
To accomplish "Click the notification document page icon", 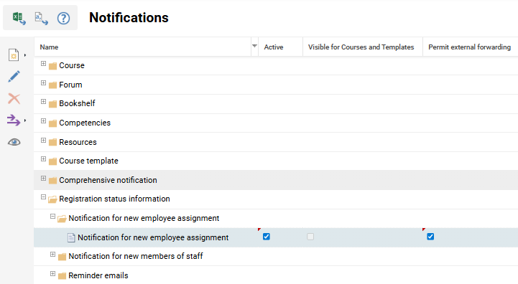I will coord(71,237).
